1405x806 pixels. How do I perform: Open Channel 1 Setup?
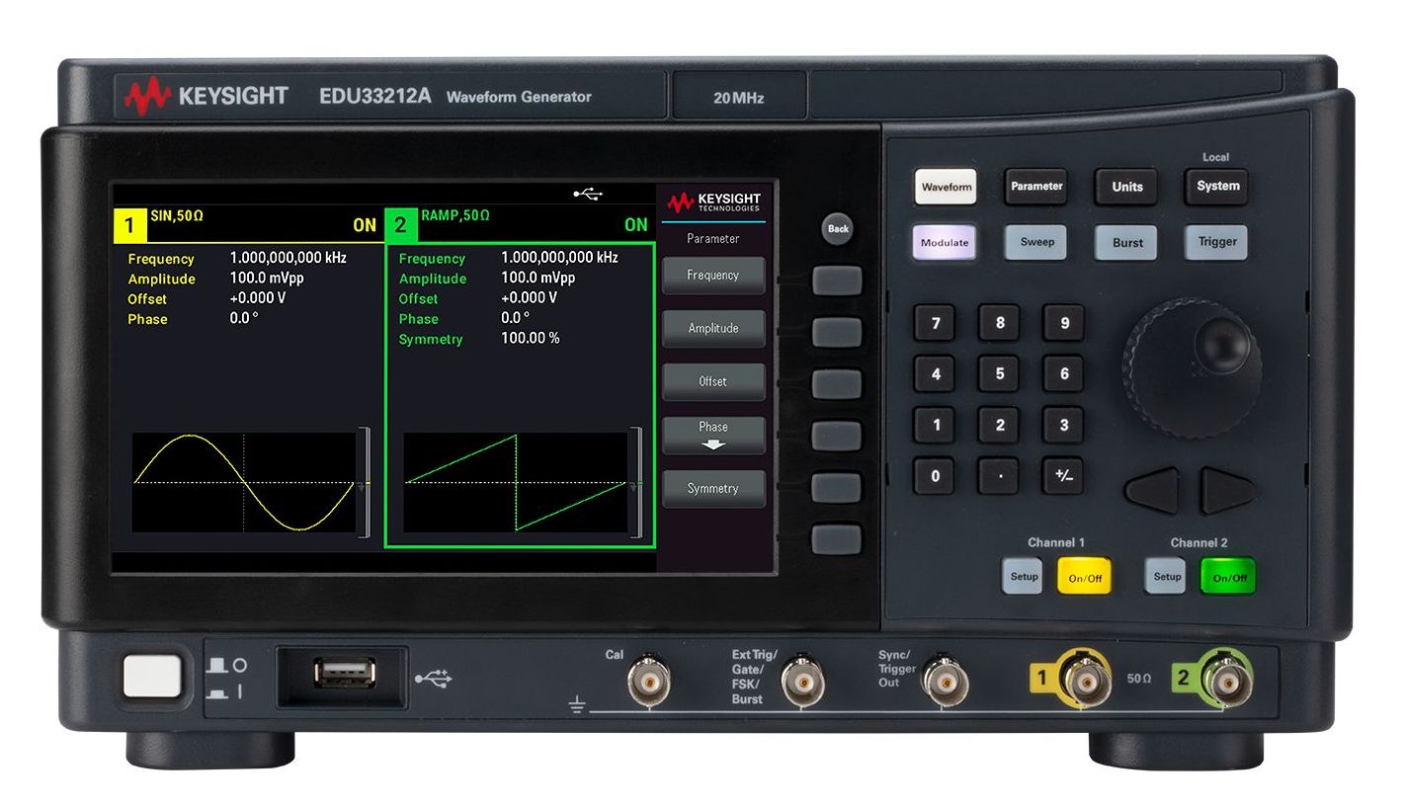1024,577
